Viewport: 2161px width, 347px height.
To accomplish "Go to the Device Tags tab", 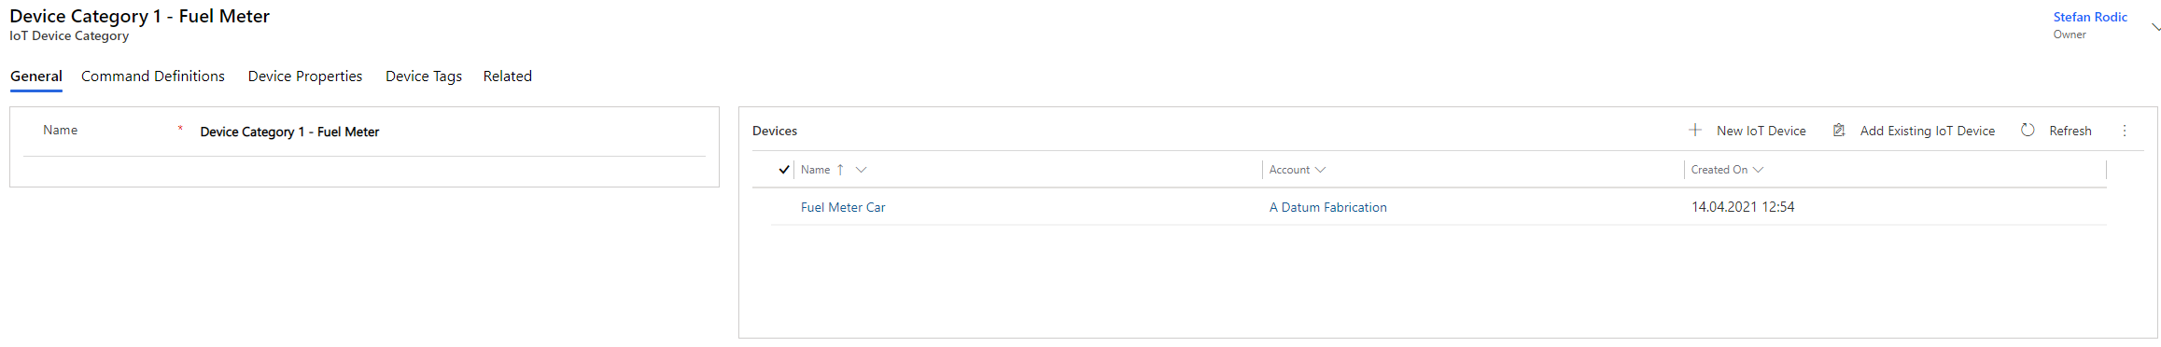I will click(x=424, y=76).
